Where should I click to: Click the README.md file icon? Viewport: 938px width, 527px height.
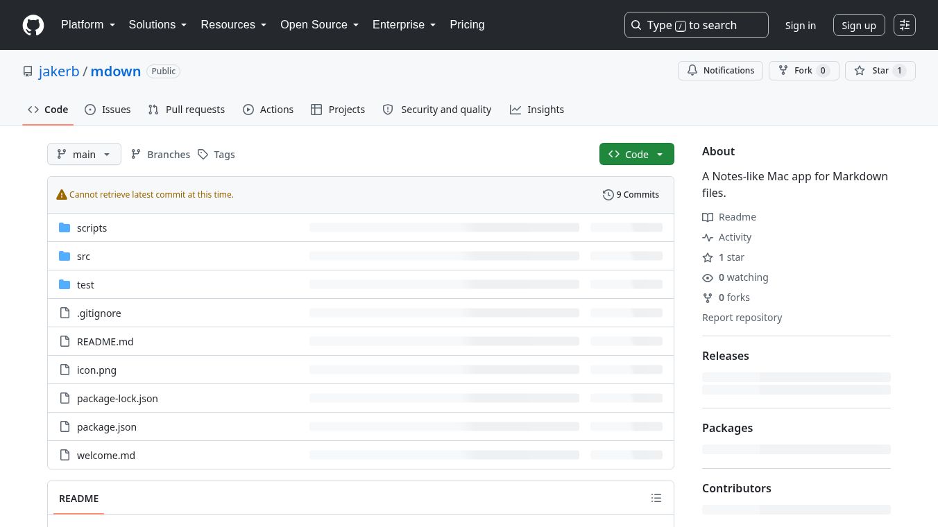(x=65, y=341)
